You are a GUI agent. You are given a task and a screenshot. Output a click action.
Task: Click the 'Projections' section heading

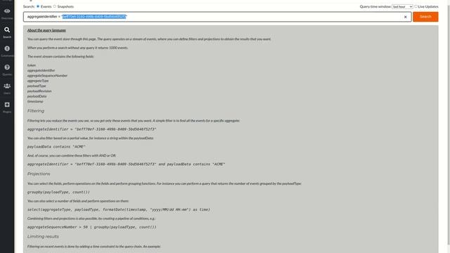pyautogui.click(x=39, y=174)
